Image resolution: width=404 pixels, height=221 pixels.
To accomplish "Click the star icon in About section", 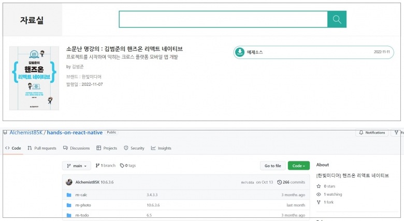I will 319,186.
